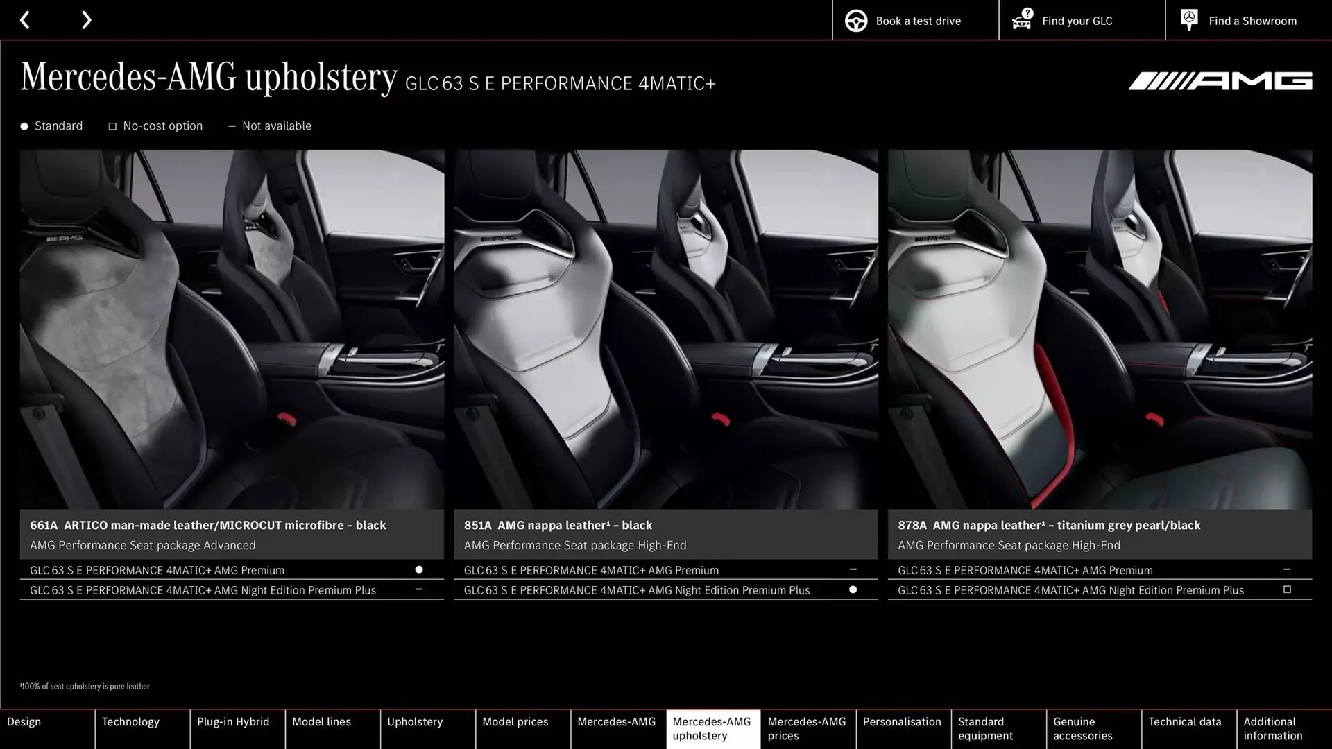1332x749 pixels.
Task: Click the standard dot in 661A AMG Premium row
Action: pos(419,569)
